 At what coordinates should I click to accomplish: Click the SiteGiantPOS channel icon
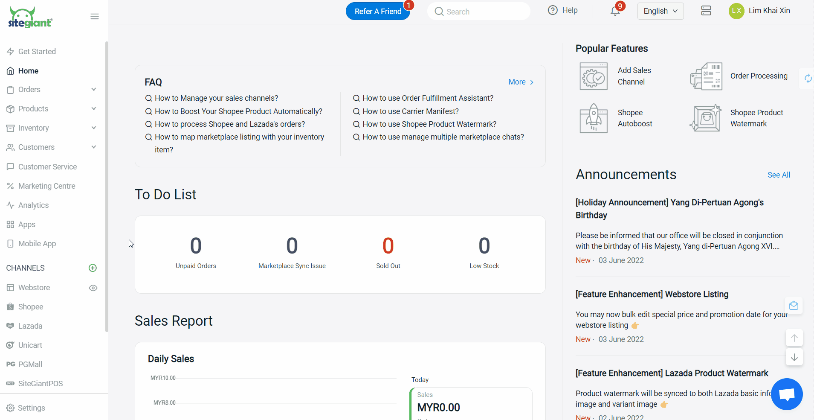click(10, 384)
